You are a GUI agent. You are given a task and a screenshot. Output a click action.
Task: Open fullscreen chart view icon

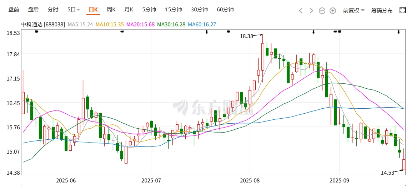402,10
